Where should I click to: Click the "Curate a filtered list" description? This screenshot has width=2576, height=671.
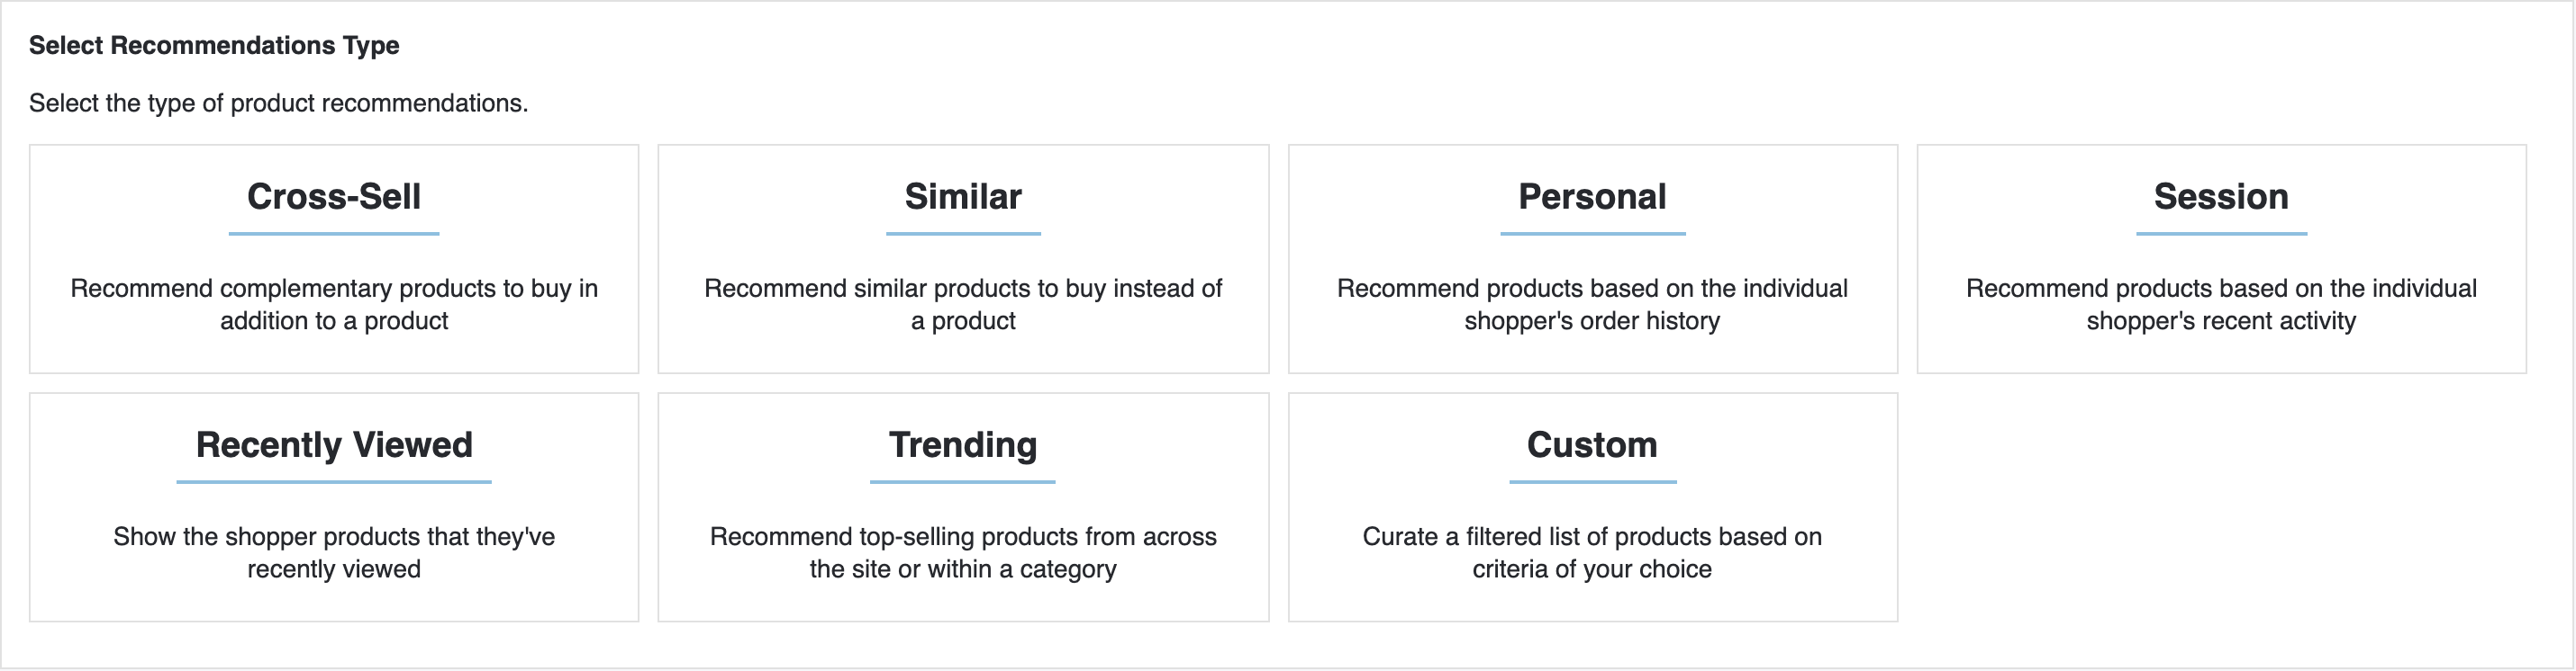pos(1592,552)
